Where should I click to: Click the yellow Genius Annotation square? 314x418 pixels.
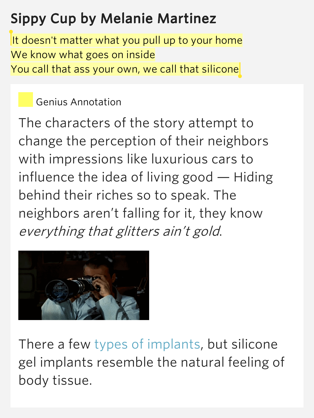(26, 100)
